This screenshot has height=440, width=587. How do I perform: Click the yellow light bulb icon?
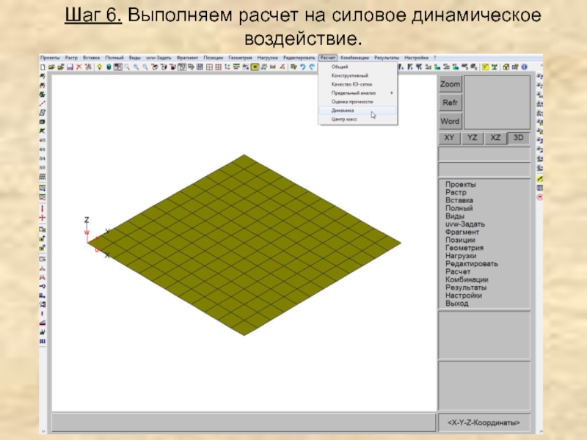[x=100, y=67]
